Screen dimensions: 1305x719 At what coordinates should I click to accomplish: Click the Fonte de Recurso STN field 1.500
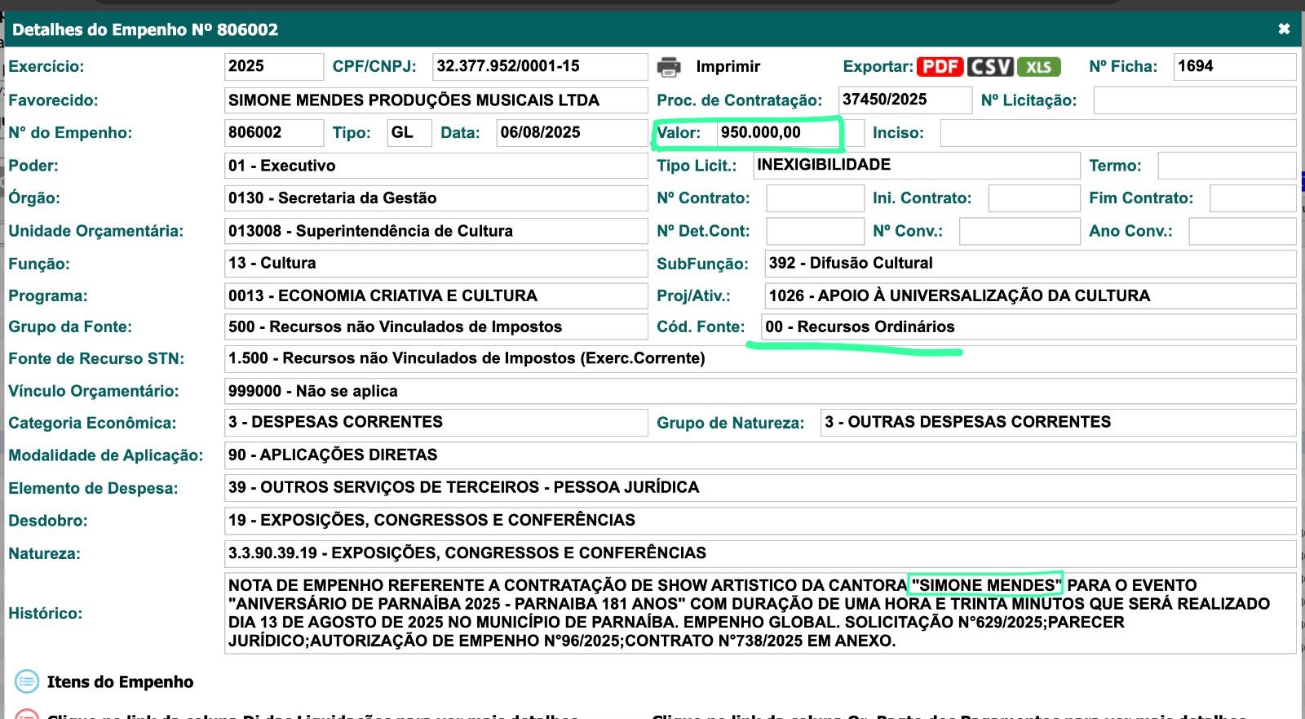[x=760, y=359]
